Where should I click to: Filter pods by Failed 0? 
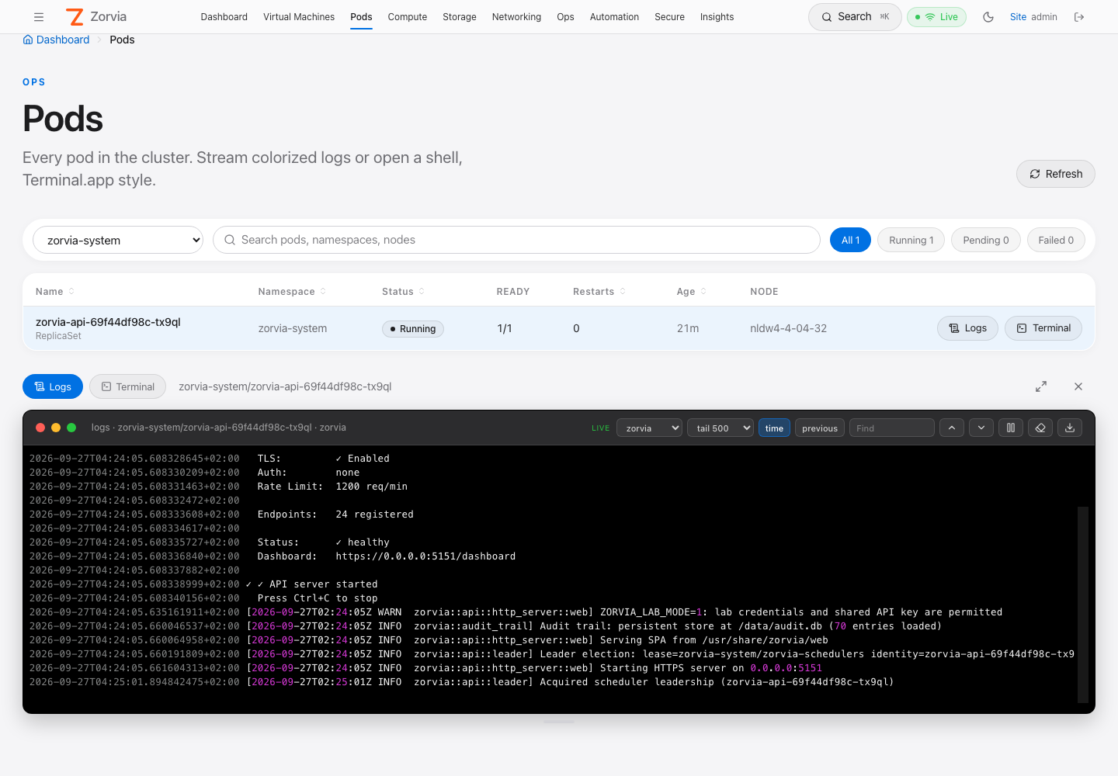click(1056, 240)
